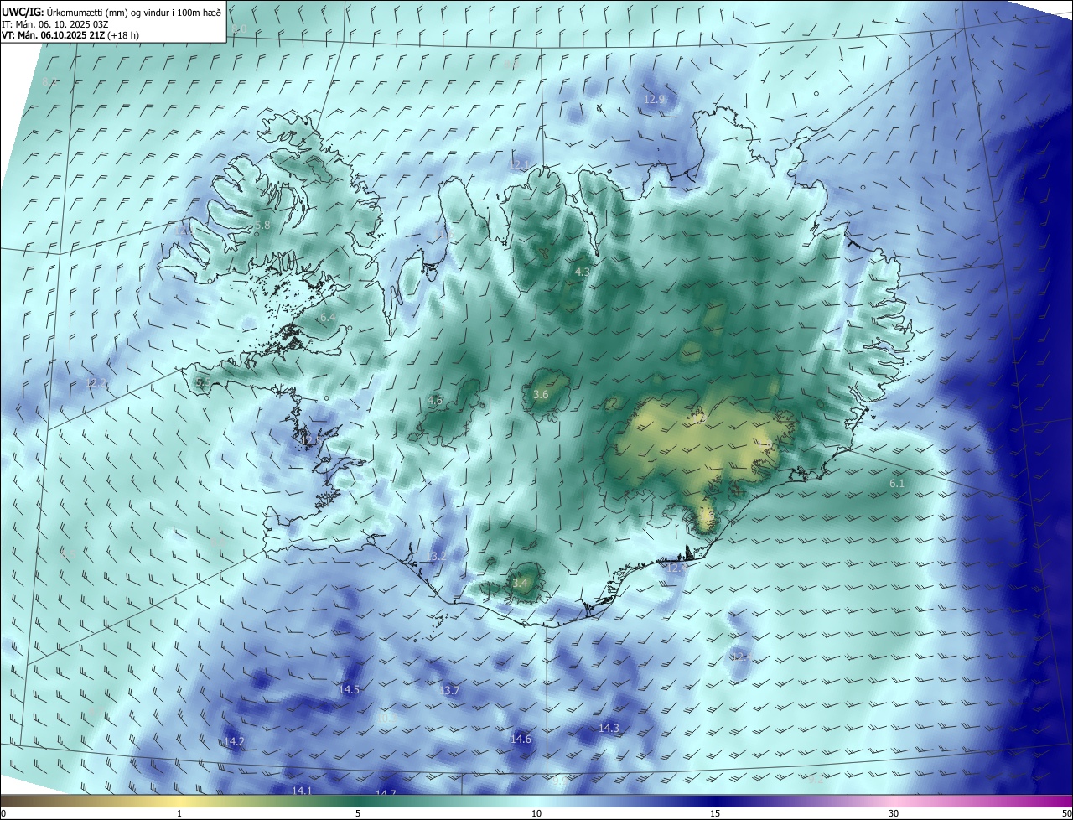Click the 3.4 value label

tap(521, 583)
